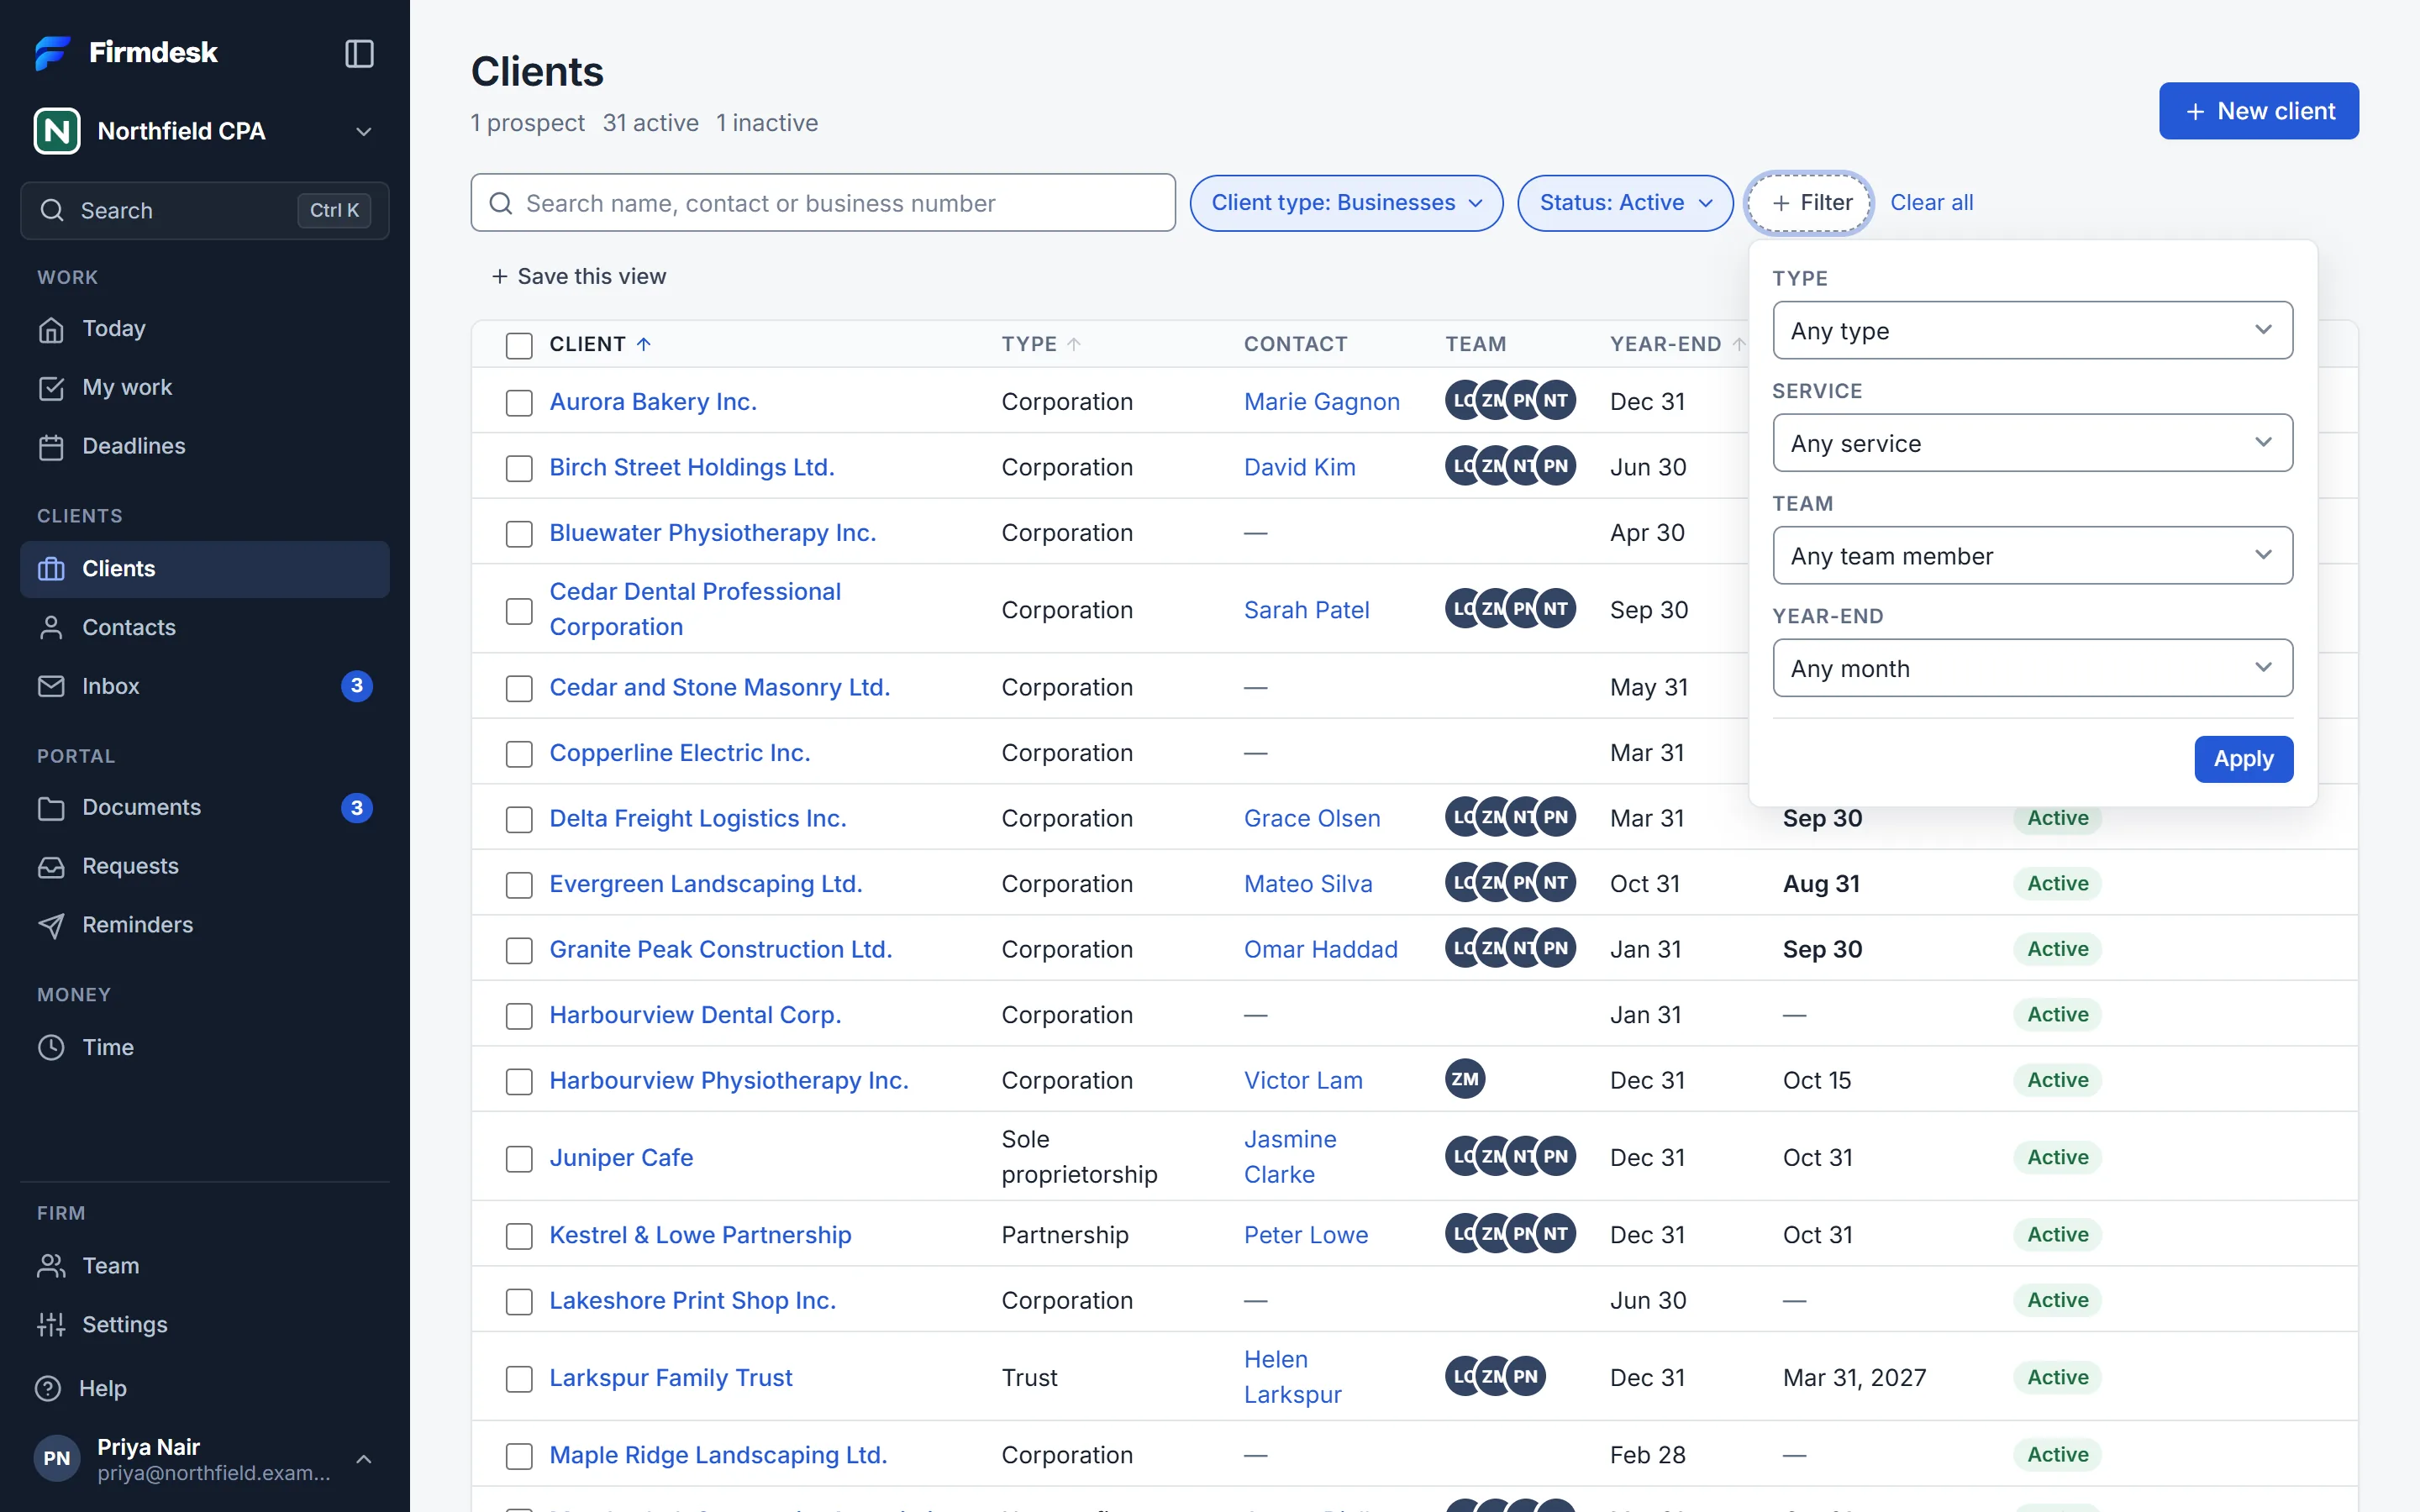The image size is (2420, 1512).
Task: Open the Deadlines calendar icon
Action: pos(51,447)
